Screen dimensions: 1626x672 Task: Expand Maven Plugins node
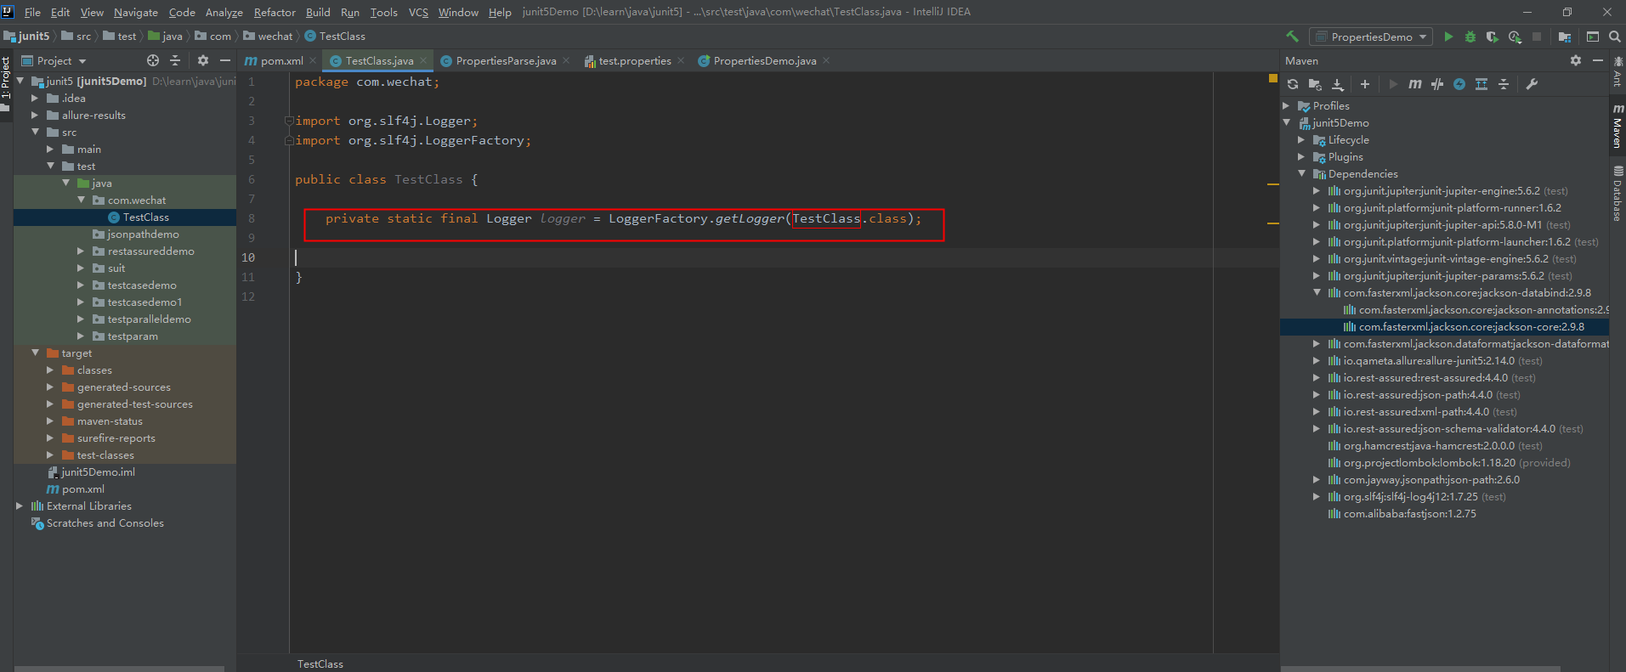[x=1301, y=156]
